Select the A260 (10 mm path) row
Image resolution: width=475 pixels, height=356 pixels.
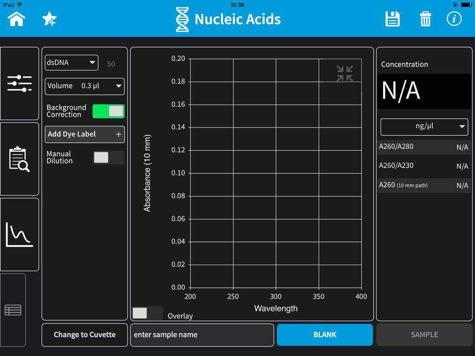click(424, 185)
